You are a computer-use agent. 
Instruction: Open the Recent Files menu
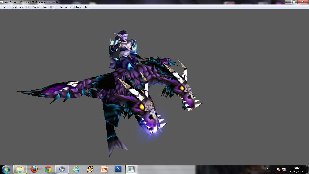coord(15,7)
